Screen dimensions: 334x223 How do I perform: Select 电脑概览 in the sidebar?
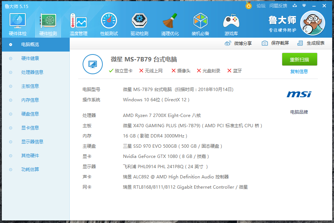[36, 45]
